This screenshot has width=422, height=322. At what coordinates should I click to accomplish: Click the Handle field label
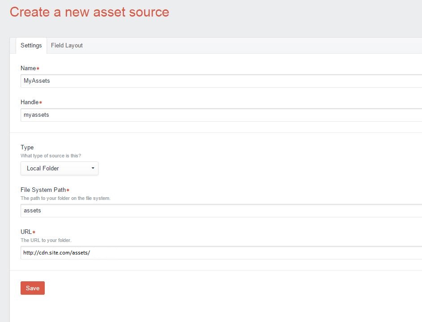[30, 102]
